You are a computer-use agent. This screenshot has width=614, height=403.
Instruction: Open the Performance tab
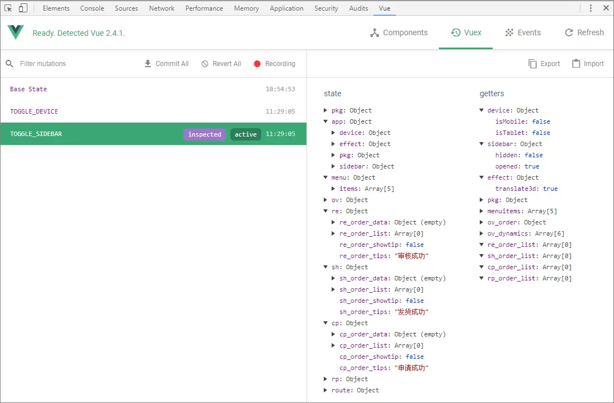204,8
